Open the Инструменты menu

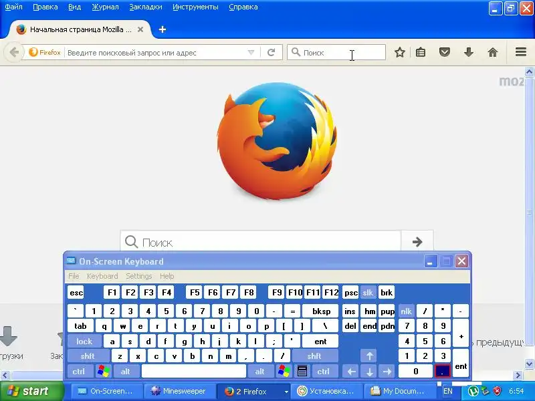195,7
